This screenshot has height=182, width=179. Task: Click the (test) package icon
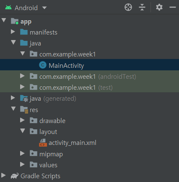(34, 87)
